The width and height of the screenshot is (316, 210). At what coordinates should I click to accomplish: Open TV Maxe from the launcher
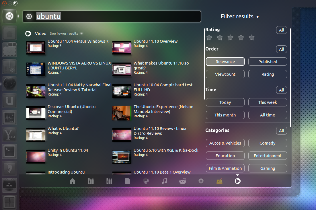9,185
